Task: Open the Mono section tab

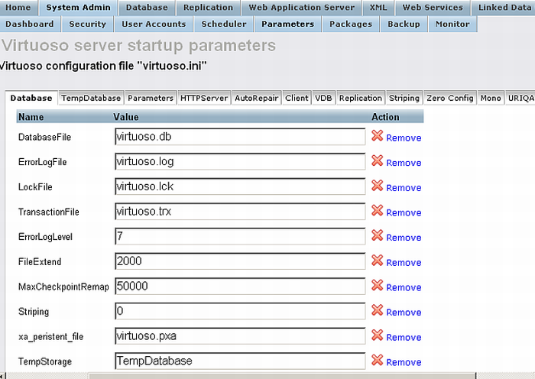Action: 491,99
